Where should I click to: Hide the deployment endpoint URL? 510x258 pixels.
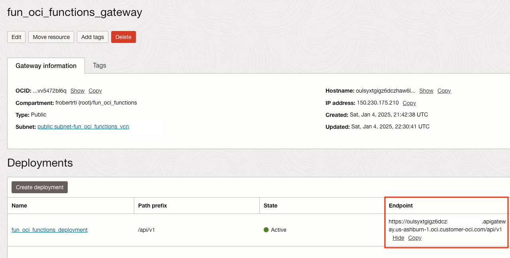tap(398, 238)
